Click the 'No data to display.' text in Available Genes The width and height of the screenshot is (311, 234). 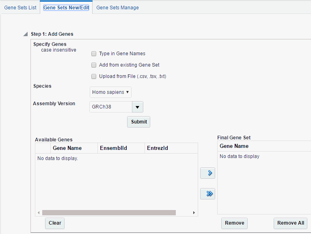point(58,158)
